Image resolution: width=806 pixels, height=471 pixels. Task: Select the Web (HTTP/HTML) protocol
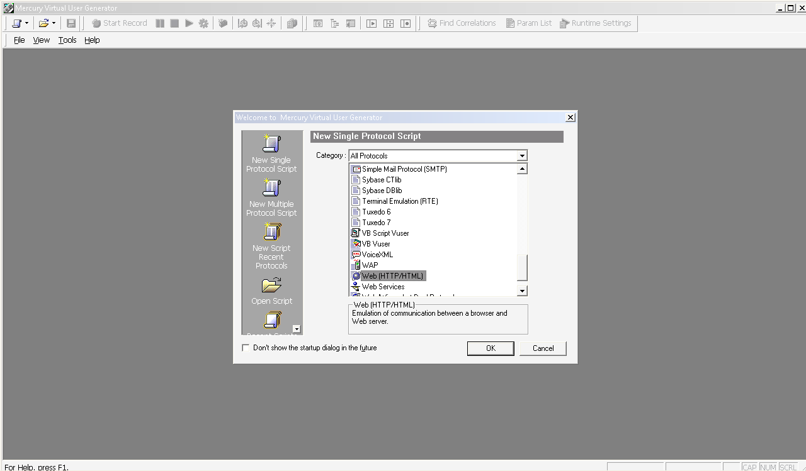tap(389, 276)
